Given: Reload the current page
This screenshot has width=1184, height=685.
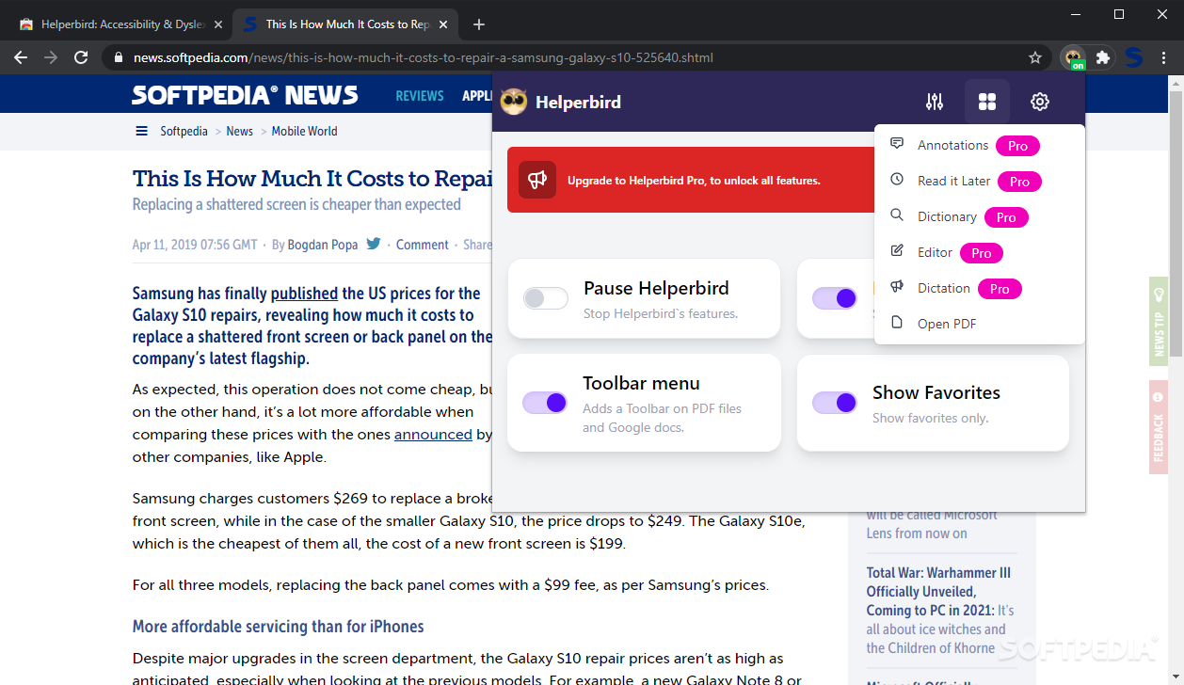Looking at the screenshot, I should [81, 57].
